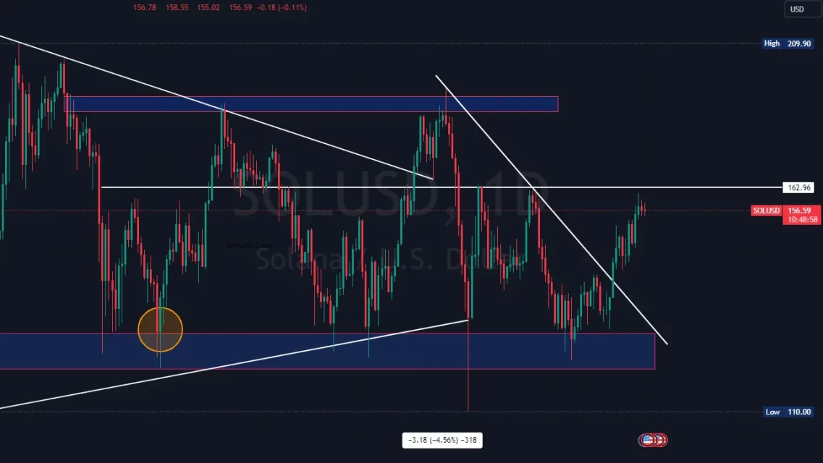This screenshot has width=823, height=463.
Task: Click the Demand Zone text label
Action: coord(248,245)
